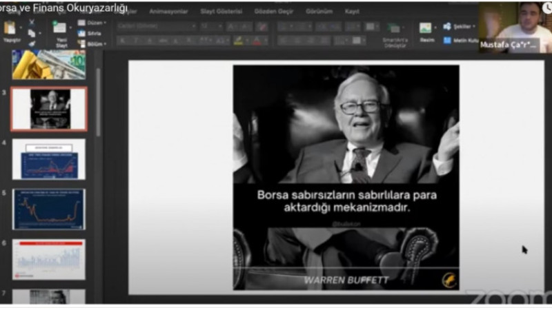The image size is (552, 310).
Task: Open the Bölüm section dropdown
Action: coord(92,44)
